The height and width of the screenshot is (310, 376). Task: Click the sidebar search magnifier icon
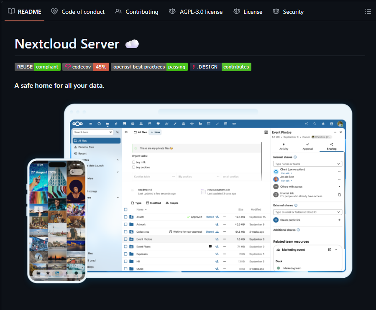(x=118, y=132)
